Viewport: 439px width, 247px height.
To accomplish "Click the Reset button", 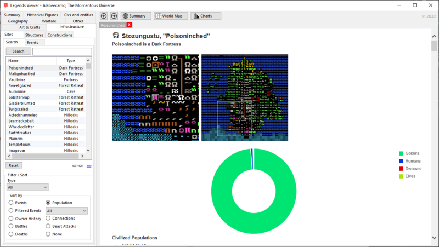I will click(x=13, y=165).
